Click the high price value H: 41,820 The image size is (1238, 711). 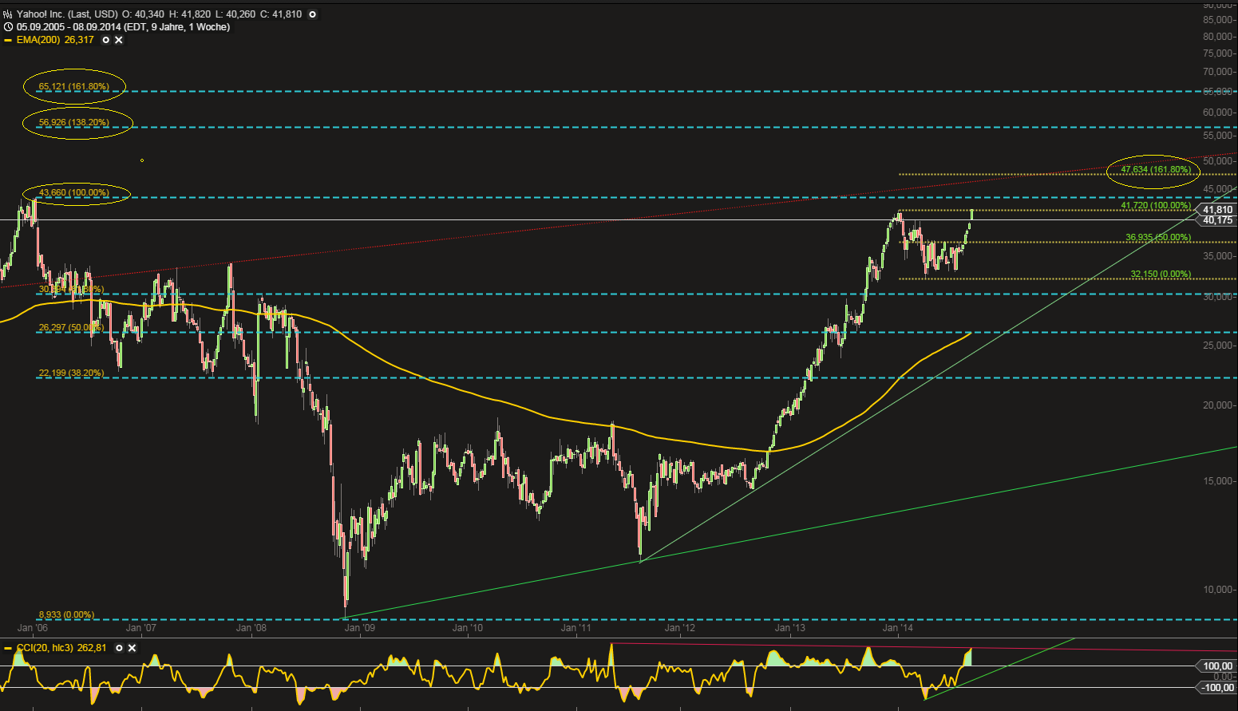point(190,14)
